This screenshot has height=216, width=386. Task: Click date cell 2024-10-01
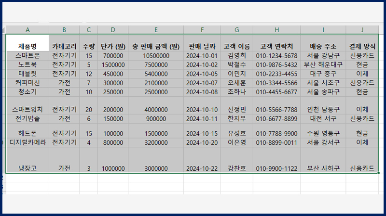coord(202,56)
